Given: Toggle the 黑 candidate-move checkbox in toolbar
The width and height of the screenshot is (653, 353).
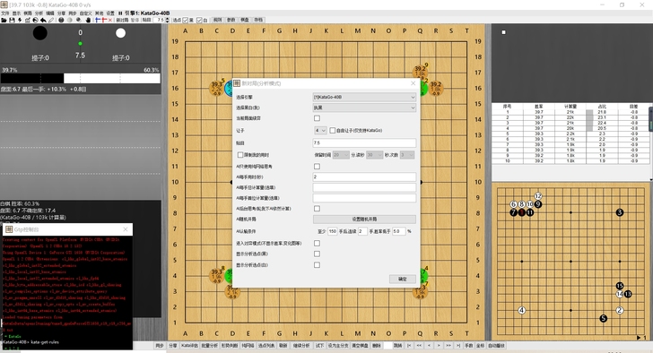Looking at the screenshot, I should pos(186,20).
